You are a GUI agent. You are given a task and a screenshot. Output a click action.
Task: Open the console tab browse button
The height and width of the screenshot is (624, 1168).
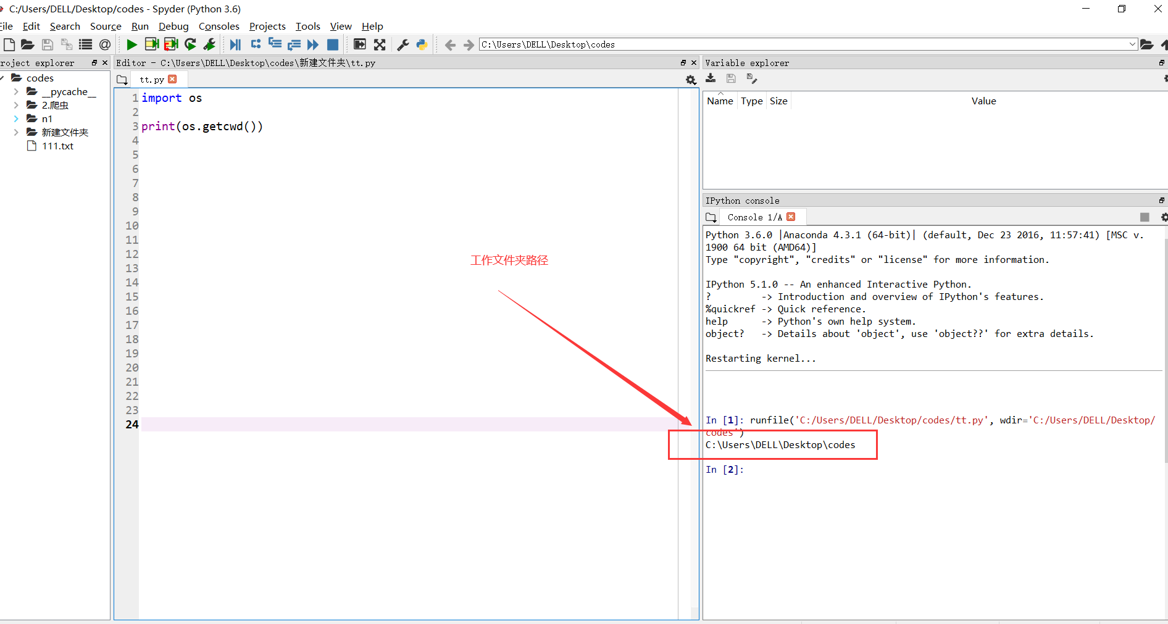(711, 217)
